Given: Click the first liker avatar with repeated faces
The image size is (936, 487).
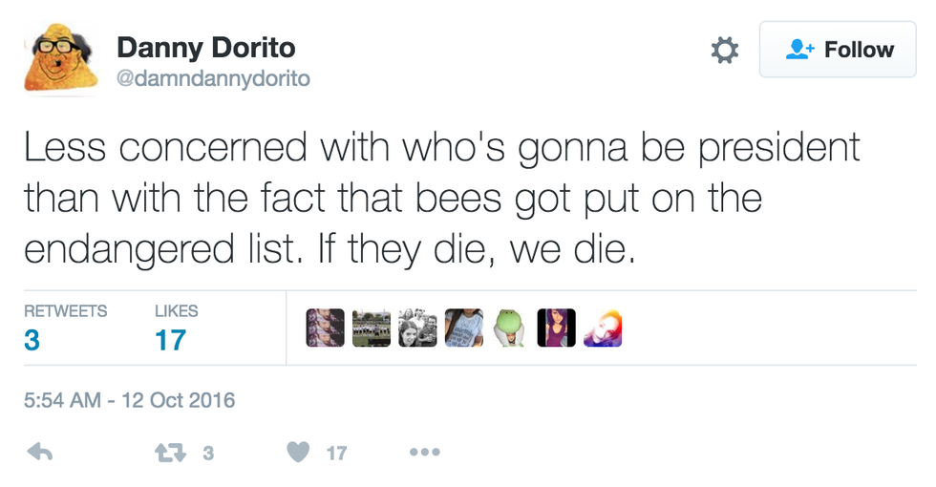Looking at the screenshot, I should (x=325, y=328).
